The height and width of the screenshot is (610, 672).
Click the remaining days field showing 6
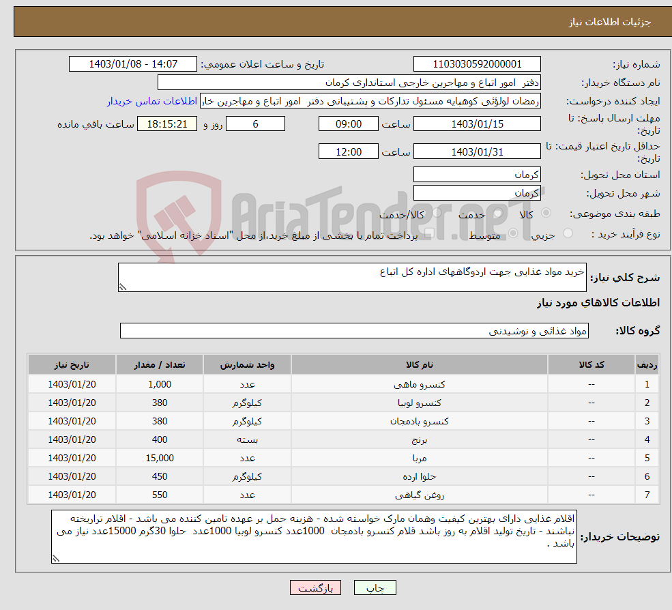[x=255, y=124]
